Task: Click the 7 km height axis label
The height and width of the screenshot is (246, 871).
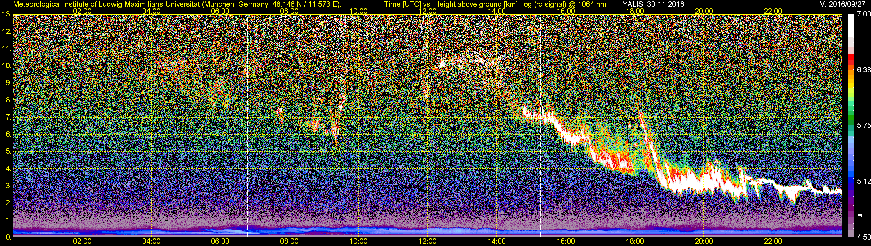Action: coord(8,117)
